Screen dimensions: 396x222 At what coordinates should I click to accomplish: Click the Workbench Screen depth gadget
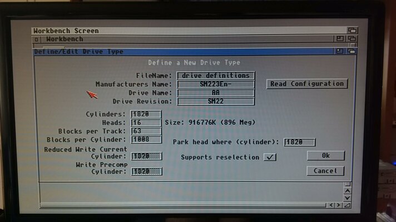(352, 31)
